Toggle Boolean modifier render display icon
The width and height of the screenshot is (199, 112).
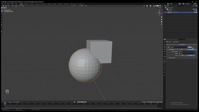click(191, 47)
